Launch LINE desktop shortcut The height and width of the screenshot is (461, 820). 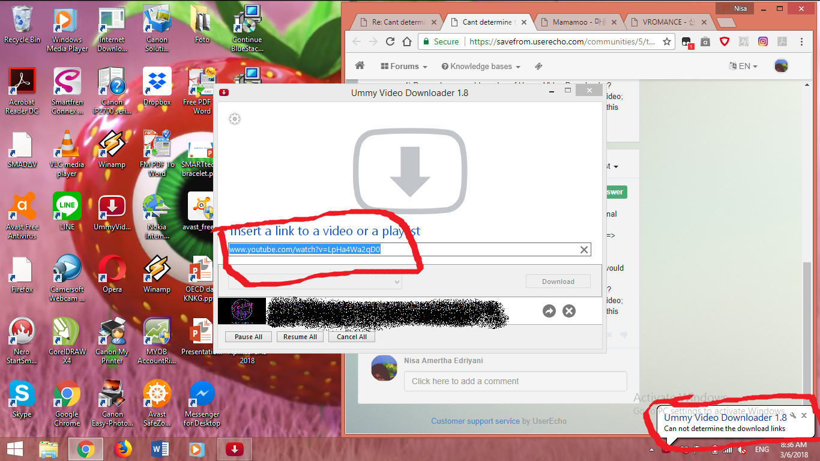click(x=67, y=211)
